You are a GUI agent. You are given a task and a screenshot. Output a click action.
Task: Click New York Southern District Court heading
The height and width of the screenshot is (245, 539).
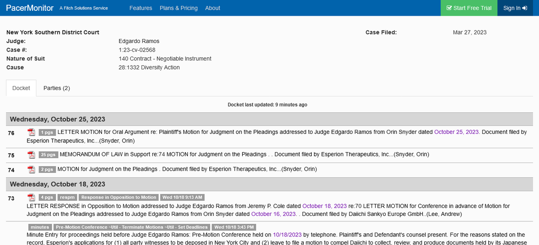point(53,32)
